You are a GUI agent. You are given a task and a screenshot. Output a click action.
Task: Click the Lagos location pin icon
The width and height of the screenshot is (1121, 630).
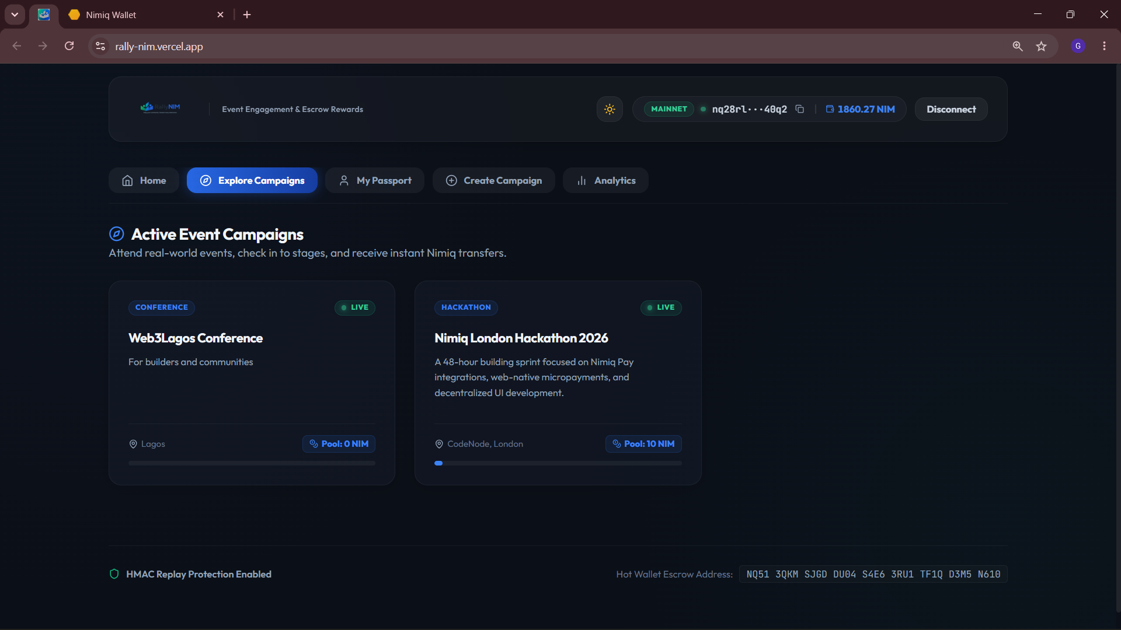133,444
